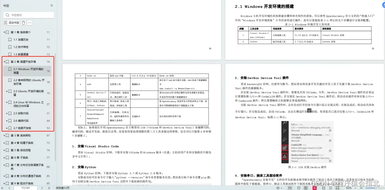Start slideshow with red play button
Image resolution: width=385 pixels, height=190 pixels.
click(x=314, y=188)
